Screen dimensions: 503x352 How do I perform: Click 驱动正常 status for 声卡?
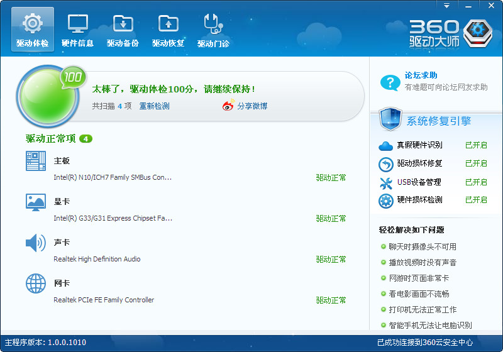[331, 260]
